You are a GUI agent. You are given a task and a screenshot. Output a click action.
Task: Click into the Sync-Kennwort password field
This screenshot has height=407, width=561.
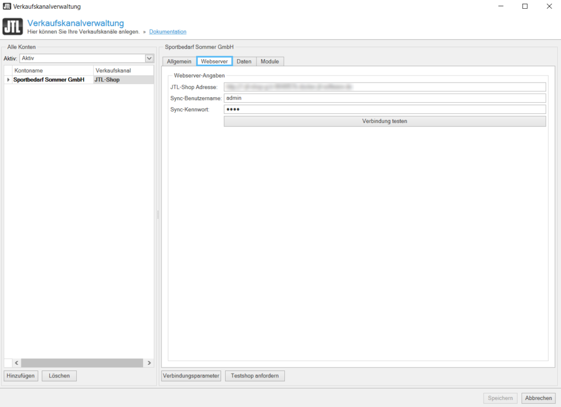(x=385, y=109)
